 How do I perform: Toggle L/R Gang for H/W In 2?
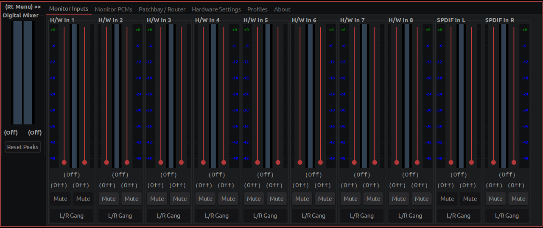pyautogui.click(x=120, y=216)
